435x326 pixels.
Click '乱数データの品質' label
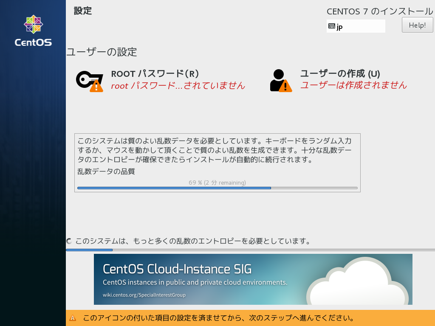106,171
